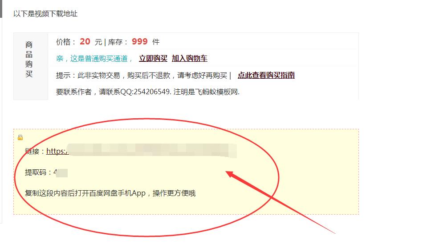Viewport: 431px width, 252px height.
Task: Click the QQ number 254206549
Action: pos(152,92)
